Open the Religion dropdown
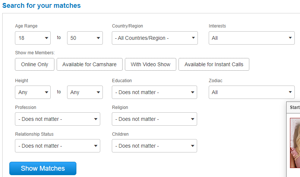 coord(154,119)
